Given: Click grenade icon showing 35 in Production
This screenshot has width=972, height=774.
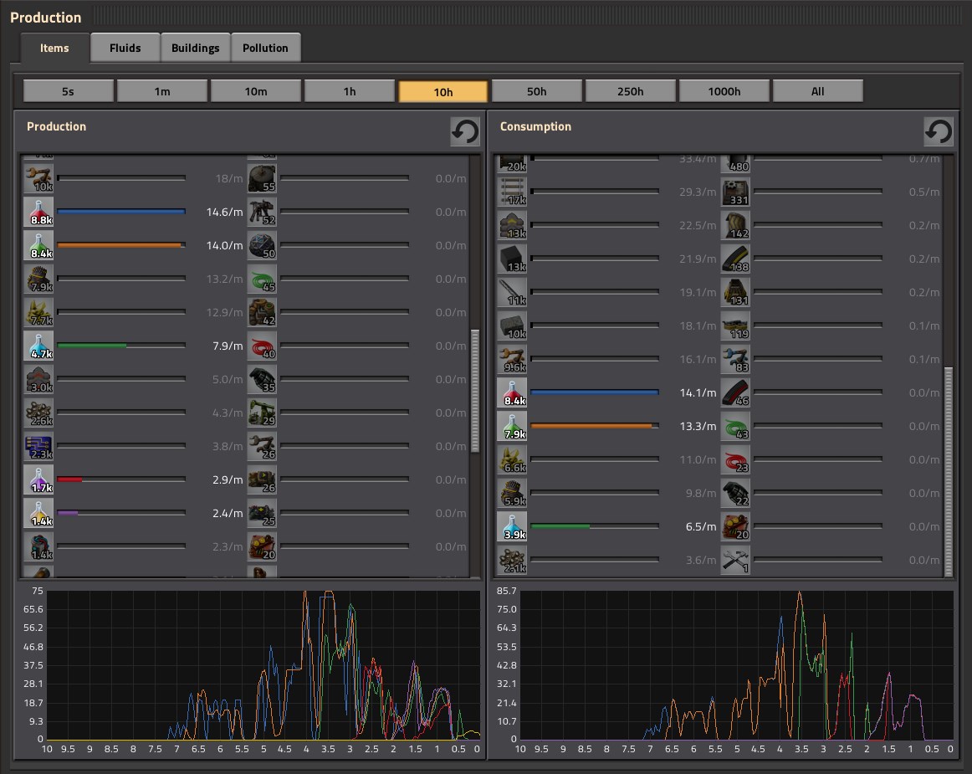Looking at the screenshot, I should [262, 380].
